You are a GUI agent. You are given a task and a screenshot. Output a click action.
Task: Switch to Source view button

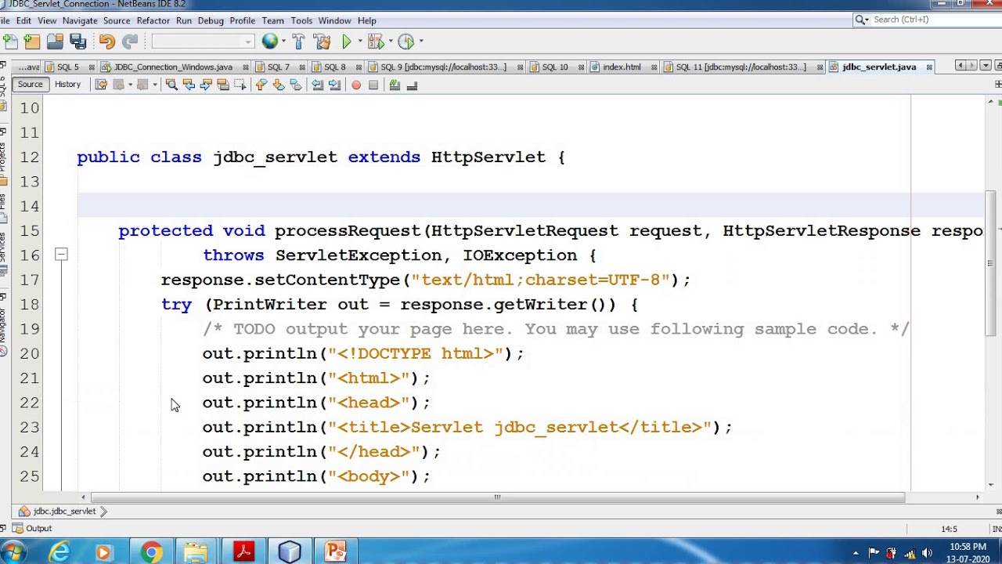pyautogui.click(x=30, y=84)
